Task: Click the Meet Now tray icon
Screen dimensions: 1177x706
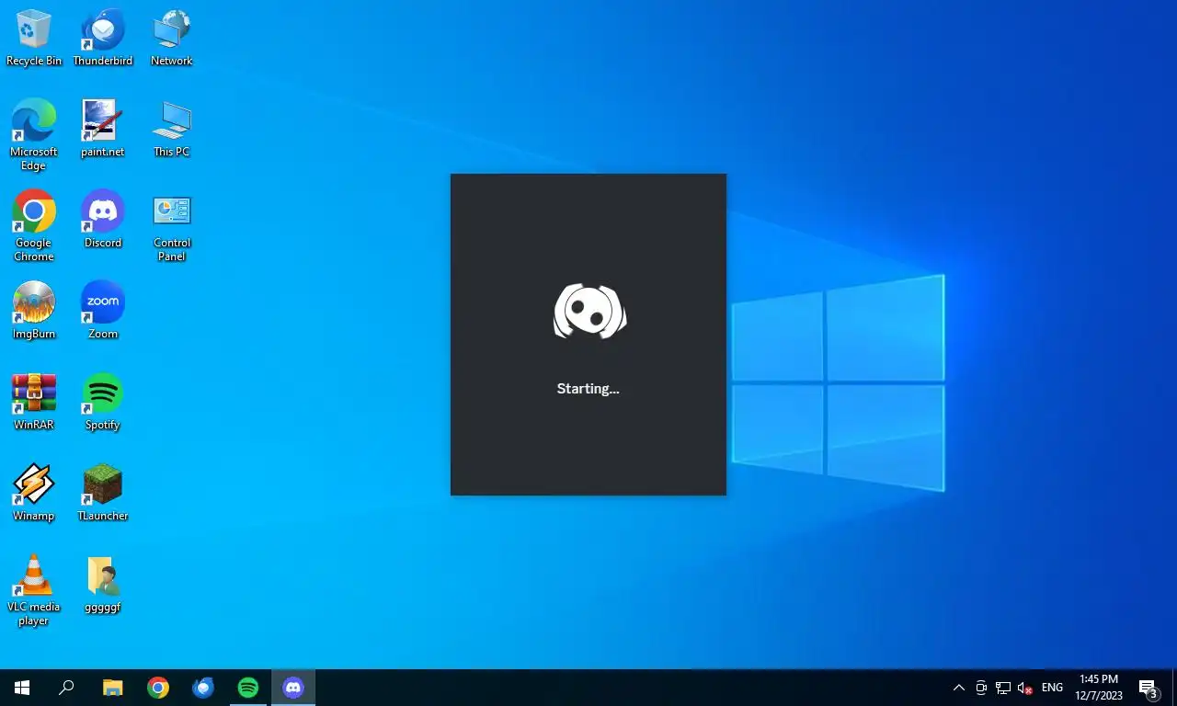Action: (x=981, y=688)
